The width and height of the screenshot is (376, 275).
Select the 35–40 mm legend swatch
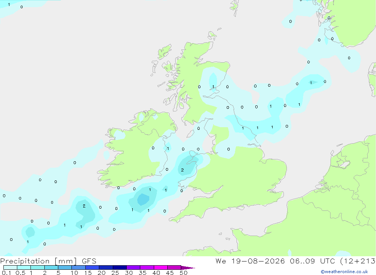(x=147, y=267)
